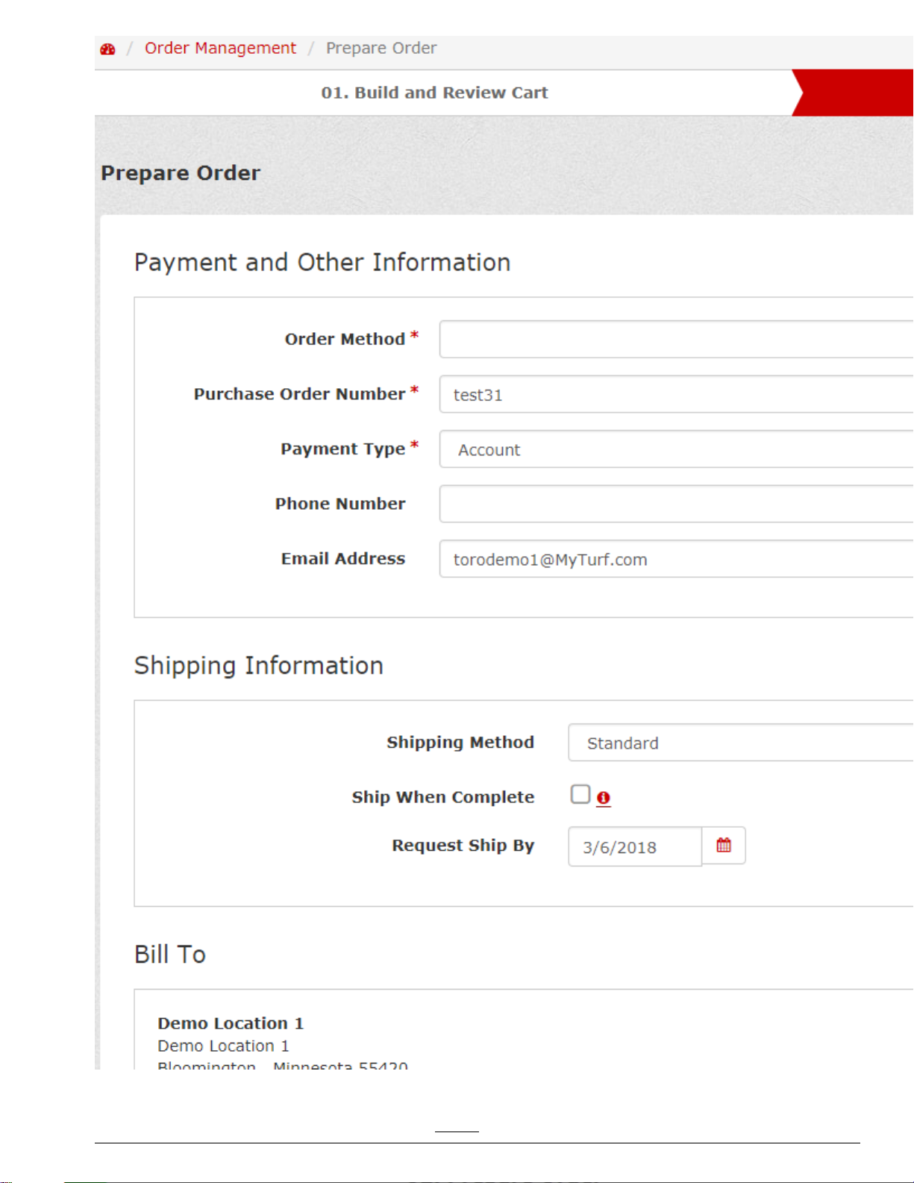Click into the empty Phone Number field

point(675,504)
